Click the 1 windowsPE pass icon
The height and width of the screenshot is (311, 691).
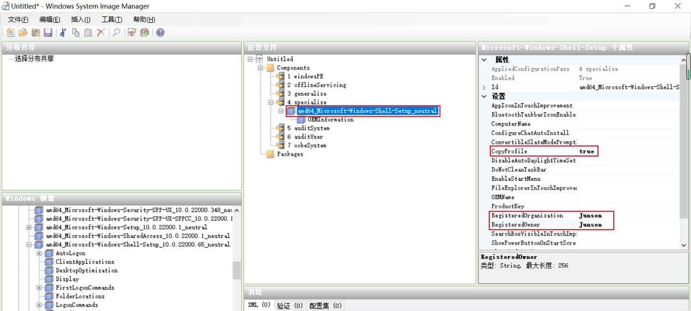point(280,77)
